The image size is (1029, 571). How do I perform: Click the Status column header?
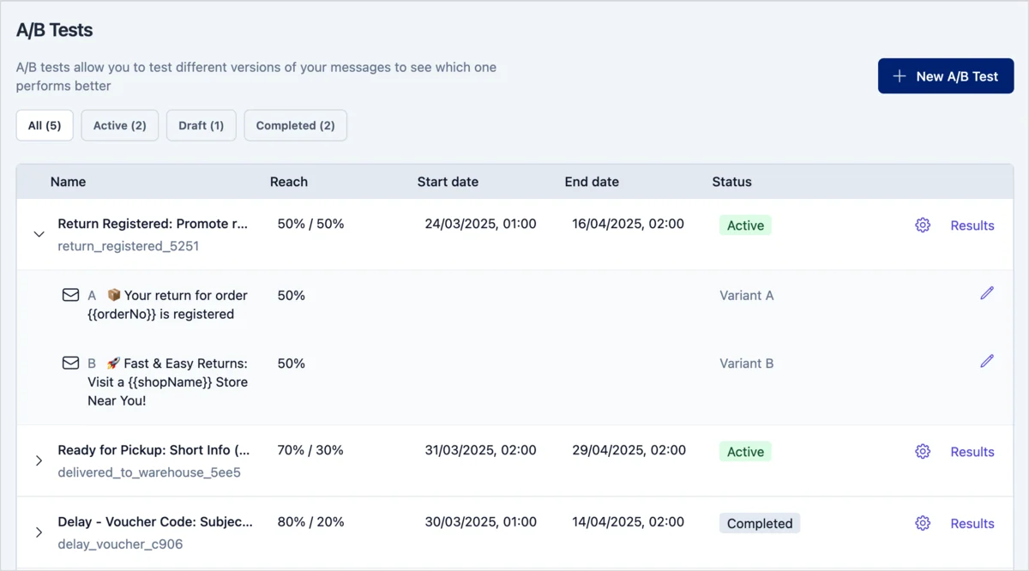[731, 182]
